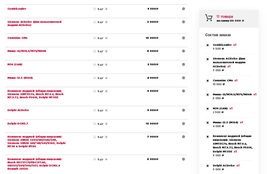The image size is (267, 174).
Task: Remove CombiLoader from order summary
Action: pos(208,45)
